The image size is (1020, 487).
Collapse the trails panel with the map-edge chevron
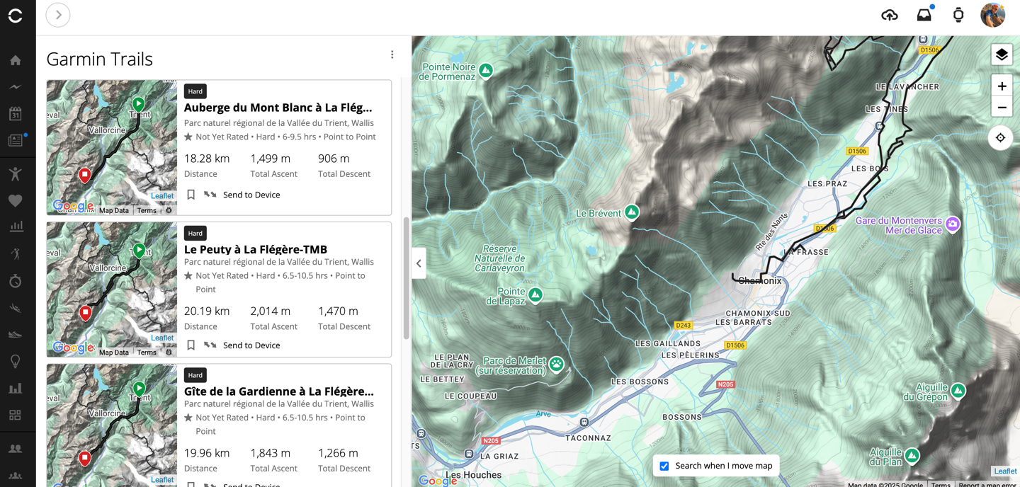click(x=419, y=263)
